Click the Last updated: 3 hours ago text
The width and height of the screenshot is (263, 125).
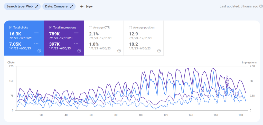[x=239, y=6]
